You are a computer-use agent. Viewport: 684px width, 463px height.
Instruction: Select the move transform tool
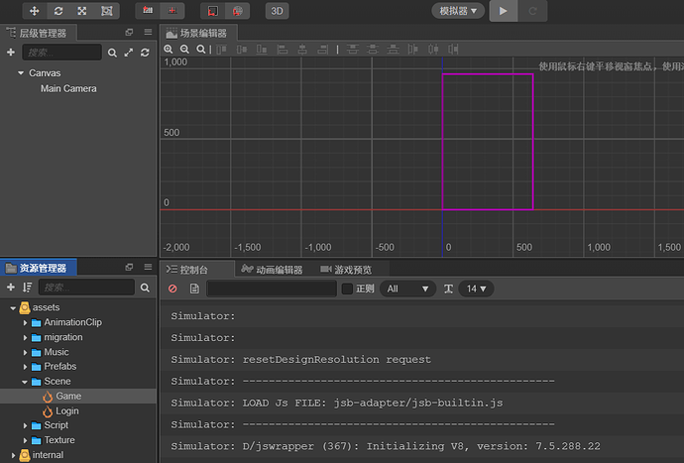pos(34,11)
